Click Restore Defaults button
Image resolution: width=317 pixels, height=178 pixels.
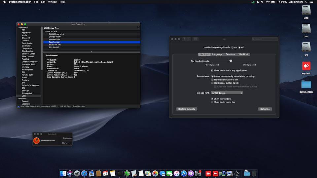tap(187, 109)
